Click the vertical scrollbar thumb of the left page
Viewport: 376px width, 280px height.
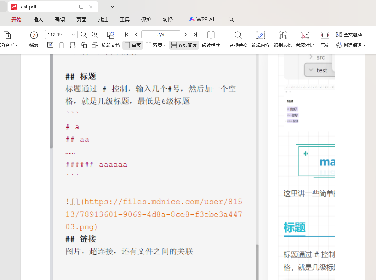[51, 101]
